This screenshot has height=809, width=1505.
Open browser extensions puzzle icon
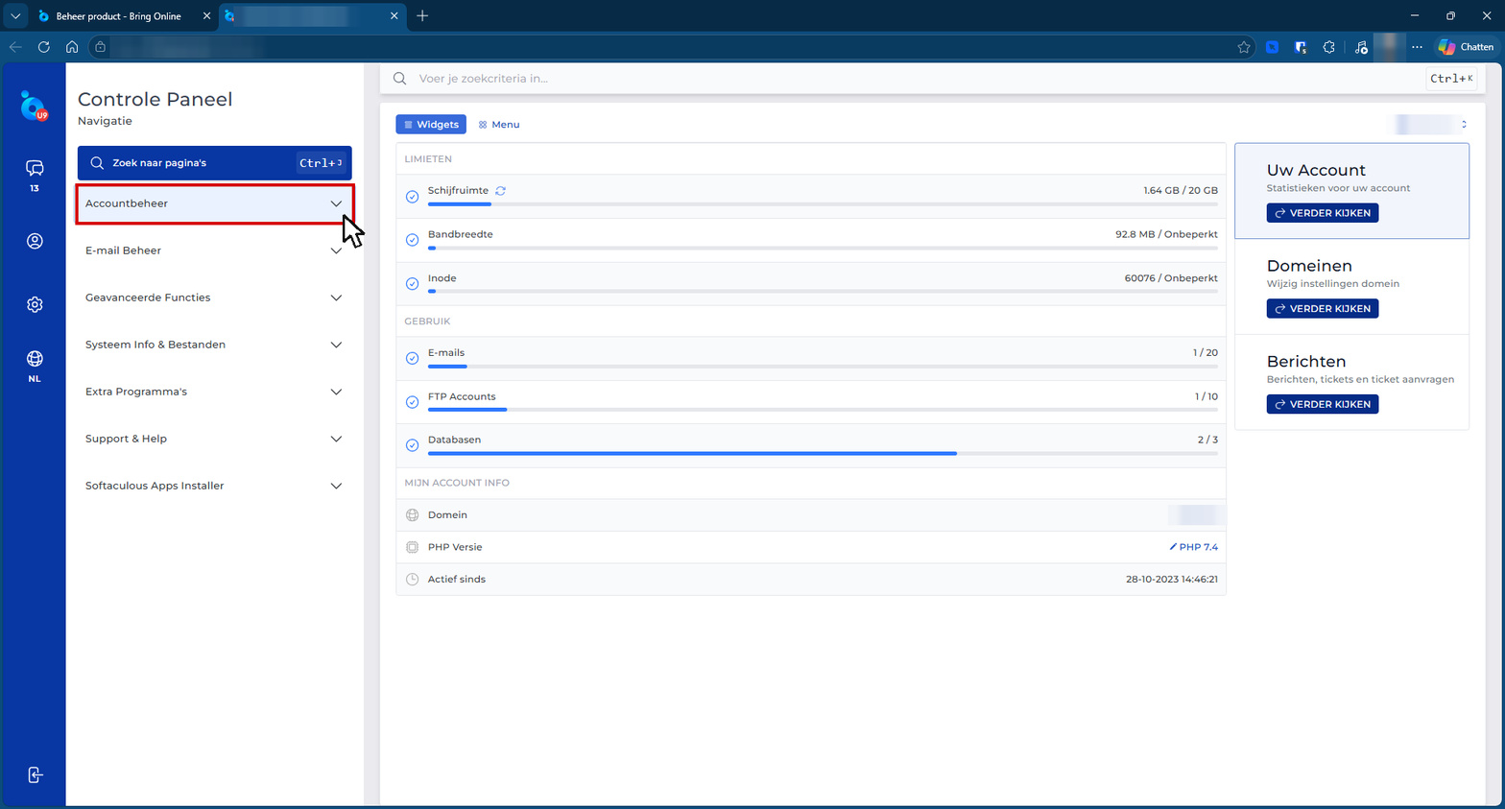[x=1328, y=47]
